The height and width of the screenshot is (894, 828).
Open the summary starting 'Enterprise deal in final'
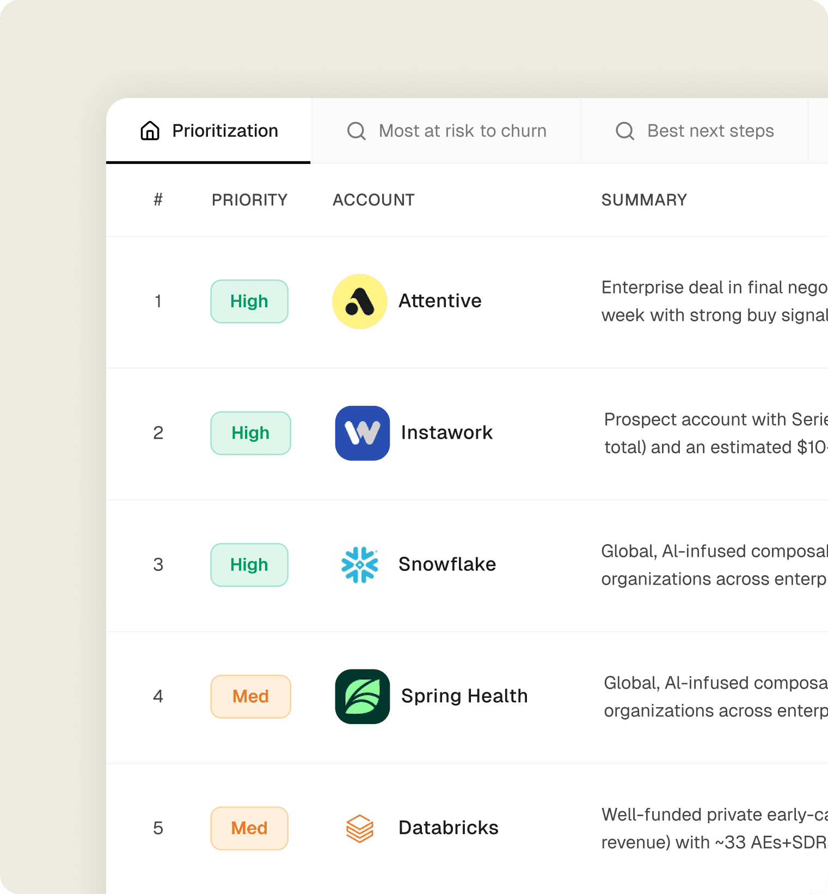[x=714, y=301]
